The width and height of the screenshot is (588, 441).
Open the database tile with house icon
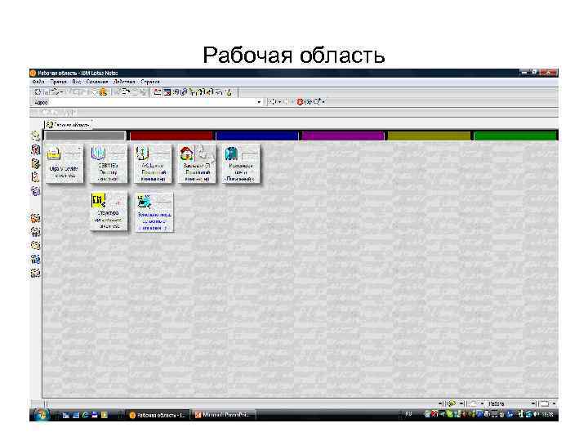(x=198, y=163)
